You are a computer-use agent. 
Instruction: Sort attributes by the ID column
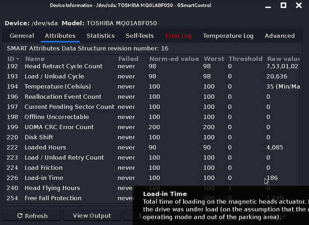tap(13, 59)
